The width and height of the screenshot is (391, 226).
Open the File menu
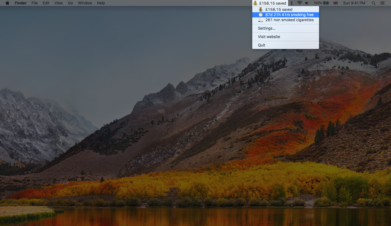point(34,3)
